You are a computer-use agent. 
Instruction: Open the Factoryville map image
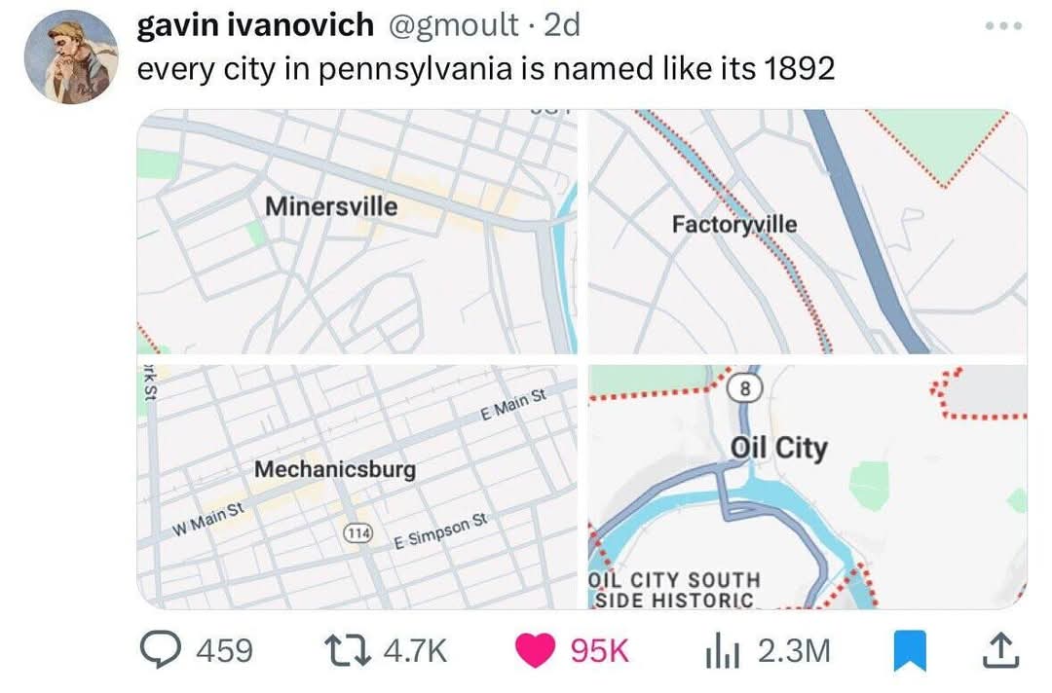point(808,232)
